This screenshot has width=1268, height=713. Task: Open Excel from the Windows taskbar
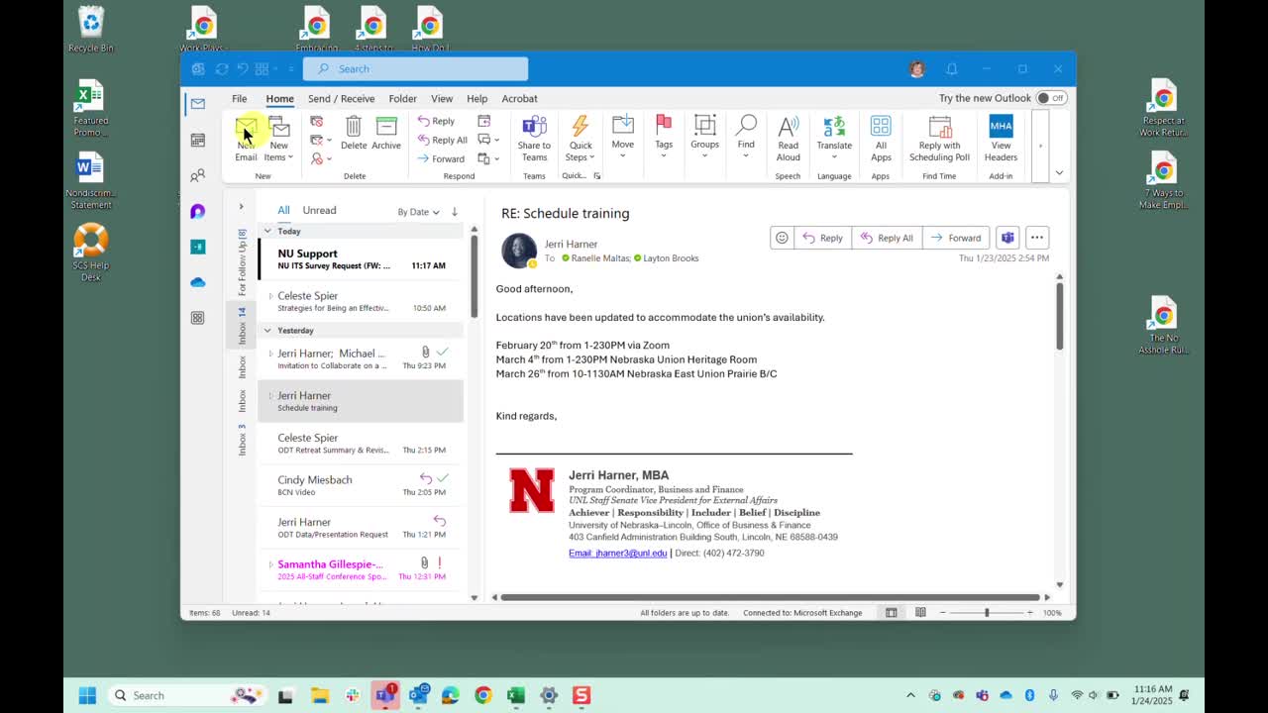tap(516, 695)
